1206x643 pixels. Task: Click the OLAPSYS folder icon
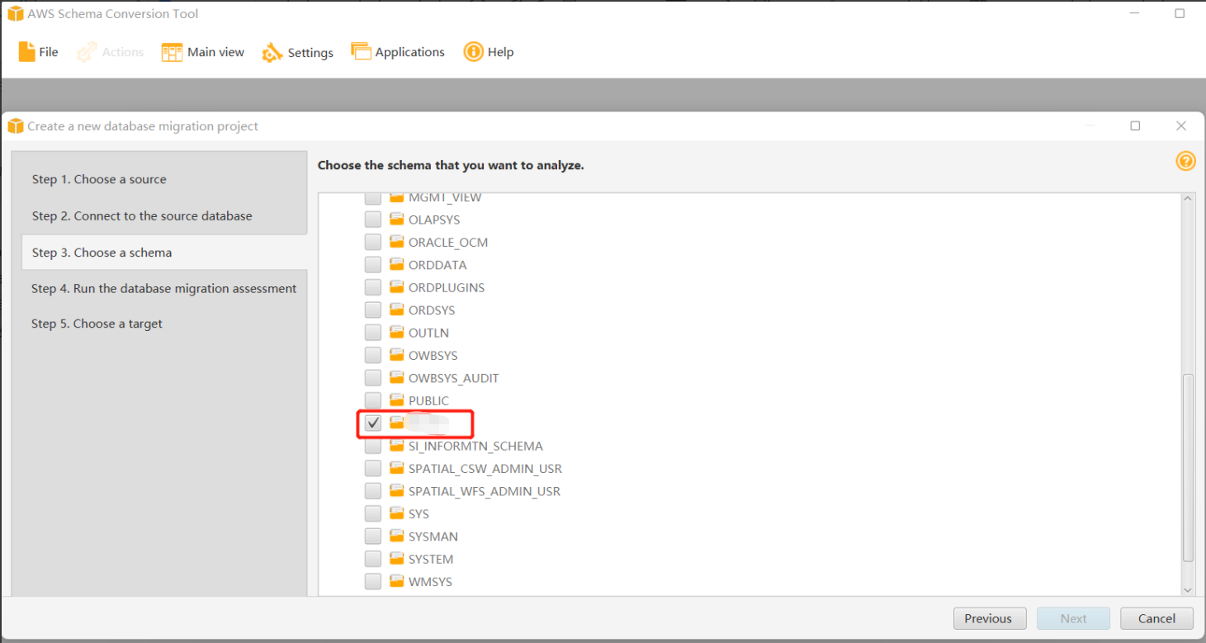pos(397,219)
